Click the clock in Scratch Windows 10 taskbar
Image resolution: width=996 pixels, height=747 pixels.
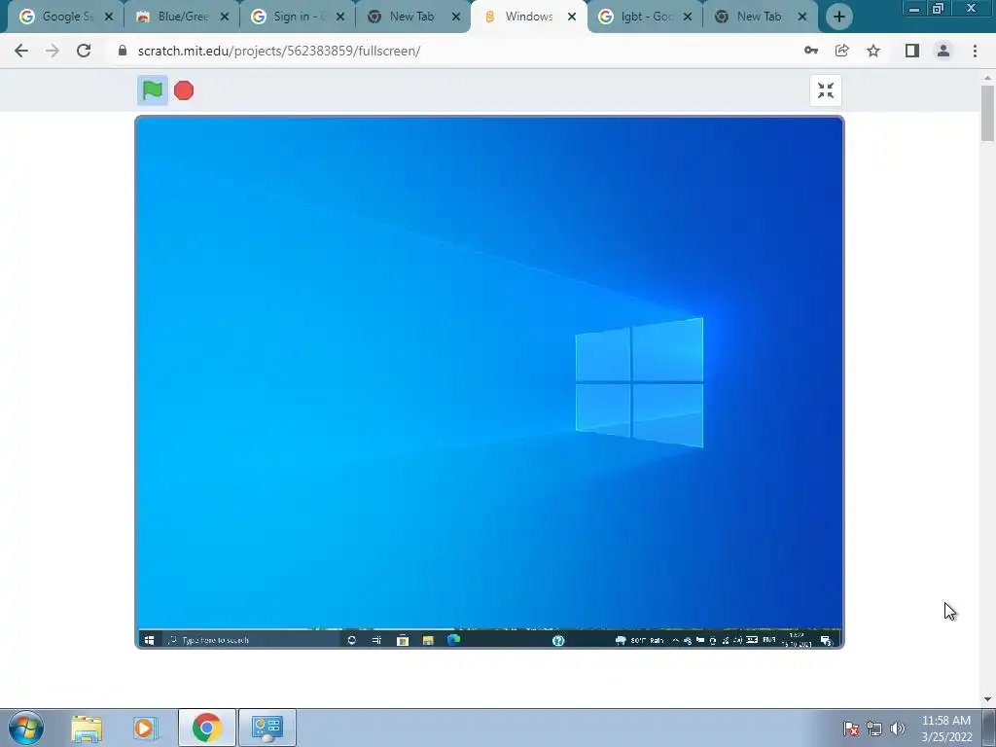pyautogui.click(x=797, y=640)
